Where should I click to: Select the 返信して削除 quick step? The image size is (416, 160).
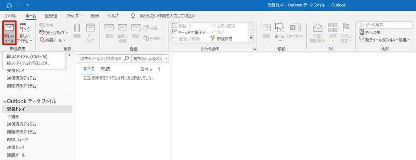[x=189, y=39]
